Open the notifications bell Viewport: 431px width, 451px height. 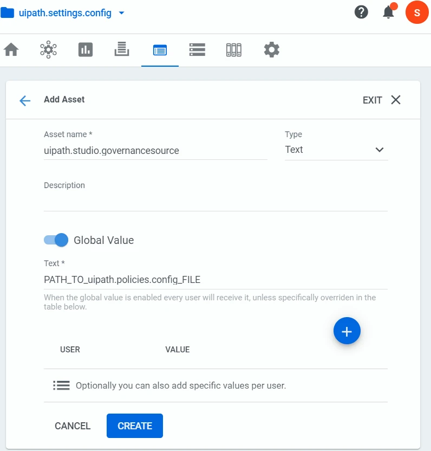(x=389, y=12)
